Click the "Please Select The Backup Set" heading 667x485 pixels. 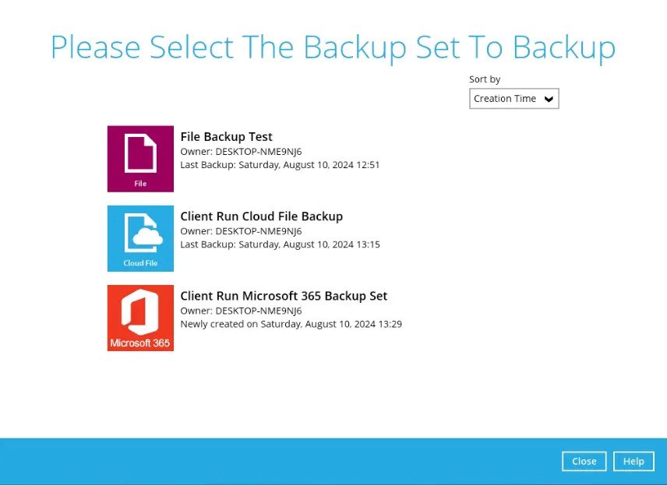[x=333, y=47]
